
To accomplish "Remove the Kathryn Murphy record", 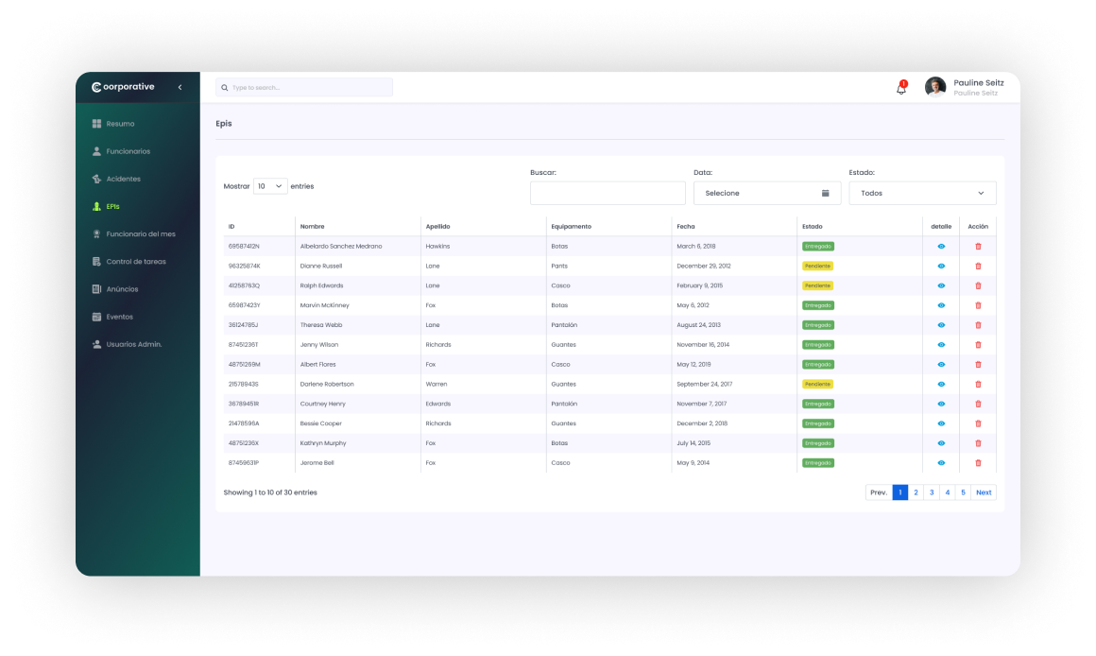I will coord(978,443).
